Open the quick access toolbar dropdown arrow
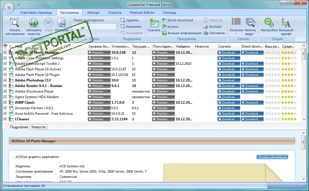Screen dimensions: 309x191 pyautogui.click(x=19, y=5)
